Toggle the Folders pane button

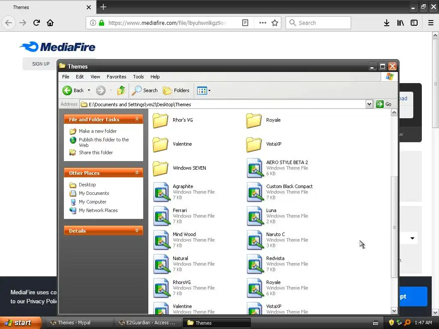(x=176, y=90)
